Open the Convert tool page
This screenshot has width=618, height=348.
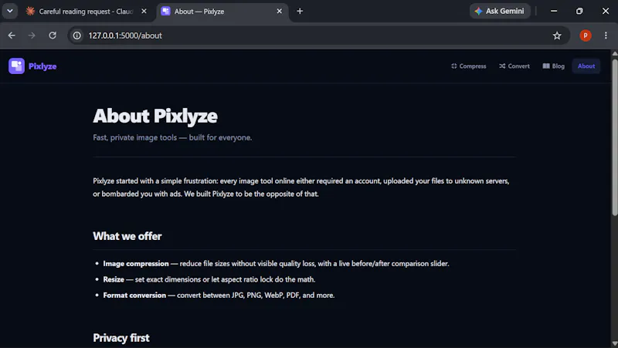[x=514, y=66]
